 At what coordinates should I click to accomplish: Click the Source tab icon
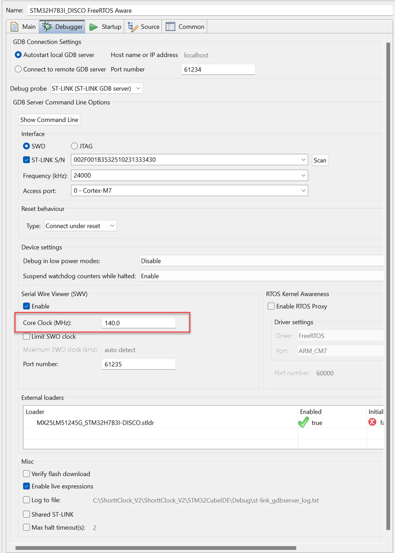coord(133,27)
